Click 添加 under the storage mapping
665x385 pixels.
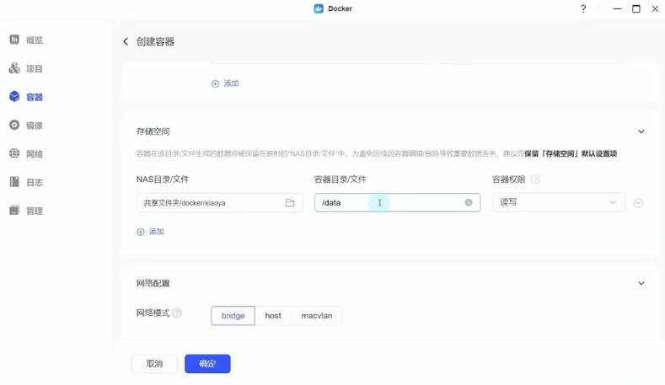(x=151, y=232)
